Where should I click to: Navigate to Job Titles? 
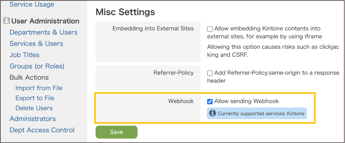[25, 55]
